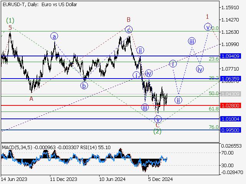Click the red 1.02800 price label
Viewport: 246px width, 184px height.
[231, 105]
